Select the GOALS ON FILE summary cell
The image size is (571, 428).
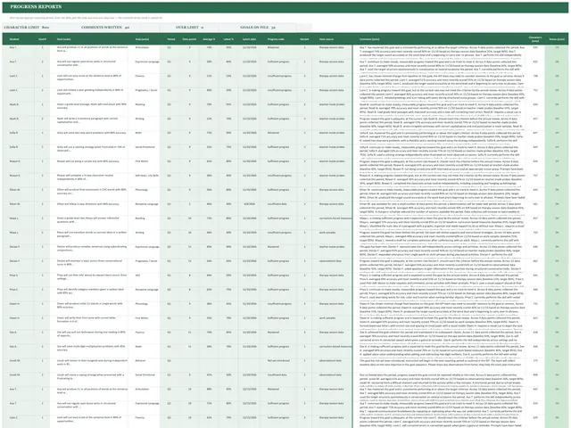click(258, 28)
